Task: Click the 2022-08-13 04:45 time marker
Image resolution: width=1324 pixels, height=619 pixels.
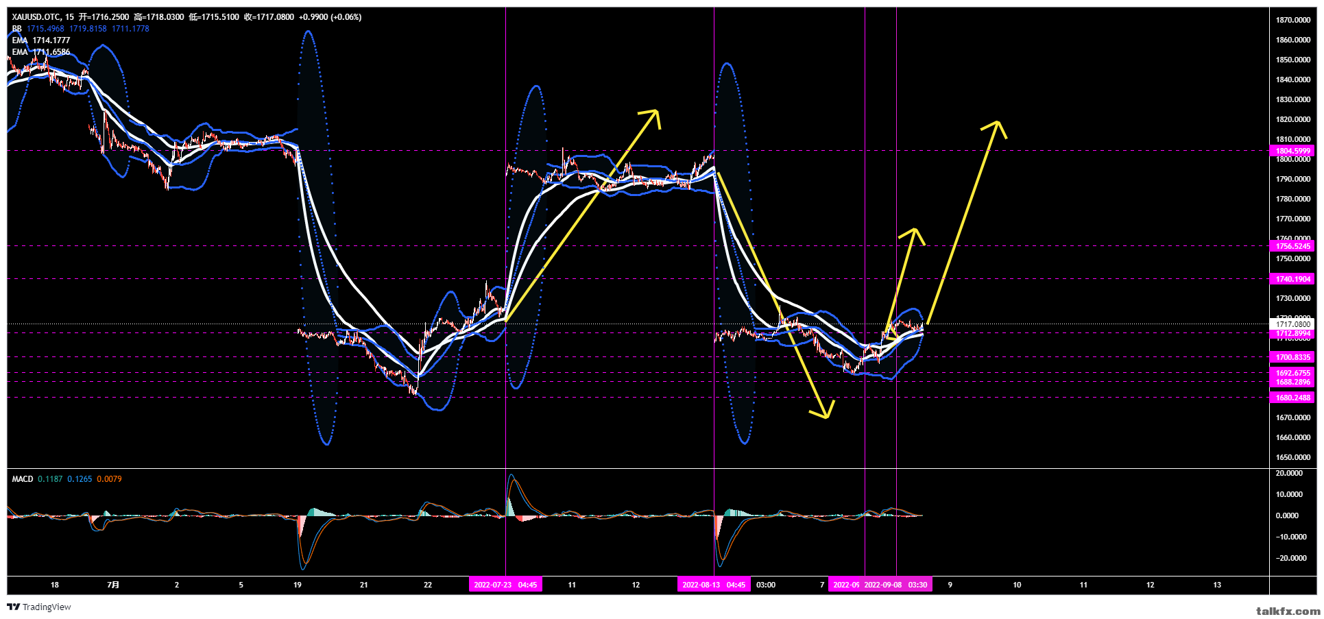Action: pos(714,585)
